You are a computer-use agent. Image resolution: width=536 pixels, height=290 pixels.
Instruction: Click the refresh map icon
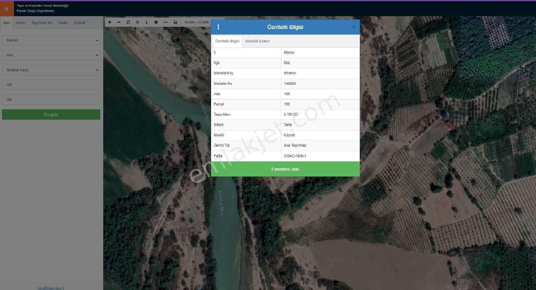[x=128, y=22]
